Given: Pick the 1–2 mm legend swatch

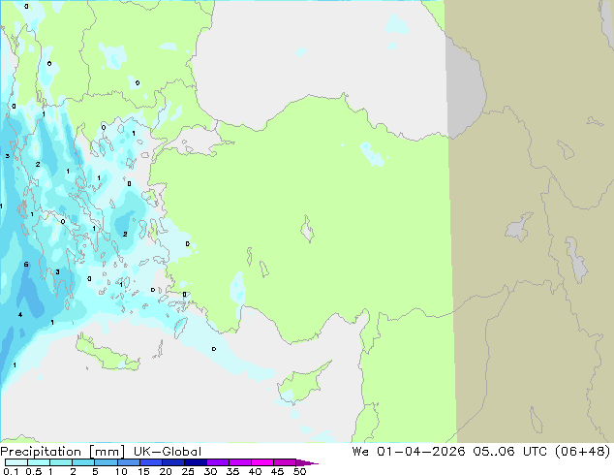Looking at the screenshot, I should [x=61, y=462].
